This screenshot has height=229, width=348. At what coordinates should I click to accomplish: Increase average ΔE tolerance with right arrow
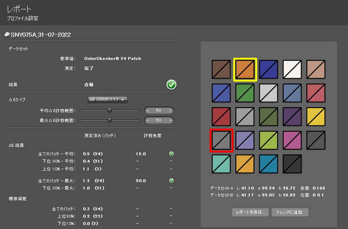tap(170, 110)
